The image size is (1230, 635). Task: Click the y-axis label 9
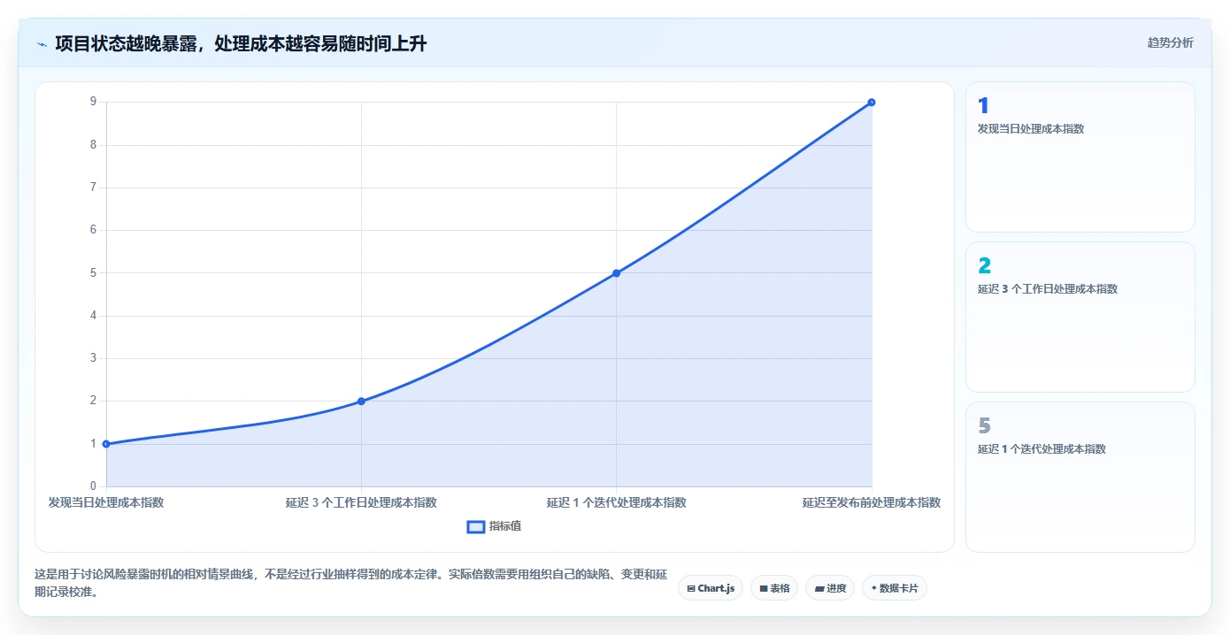point(93,102)
